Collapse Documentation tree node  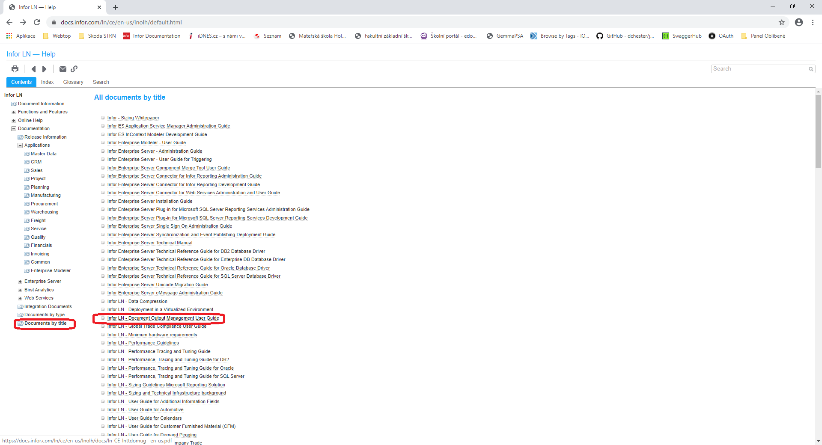coord(14,129)
